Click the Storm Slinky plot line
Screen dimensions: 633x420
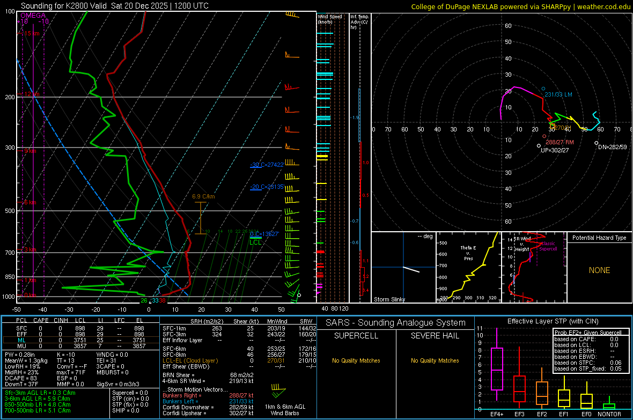click(x=411, y=269)
